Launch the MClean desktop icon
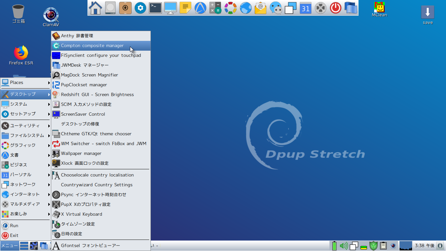The image size is (446, 251). point(379,9)
